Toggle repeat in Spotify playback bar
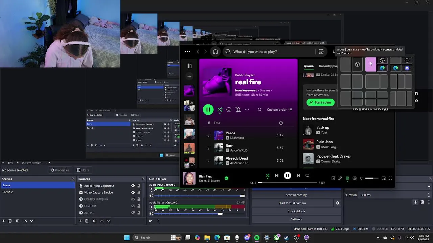 [x=307, y=175]
